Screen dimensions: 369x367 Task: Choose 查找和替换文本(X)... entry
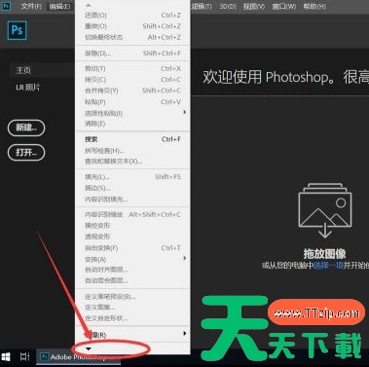(x=132, y=162)
